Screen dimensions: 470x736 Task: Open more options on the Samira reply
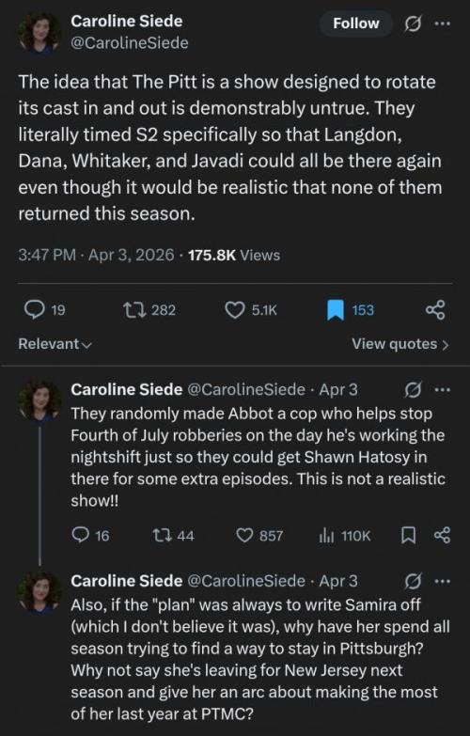point(442,581)
